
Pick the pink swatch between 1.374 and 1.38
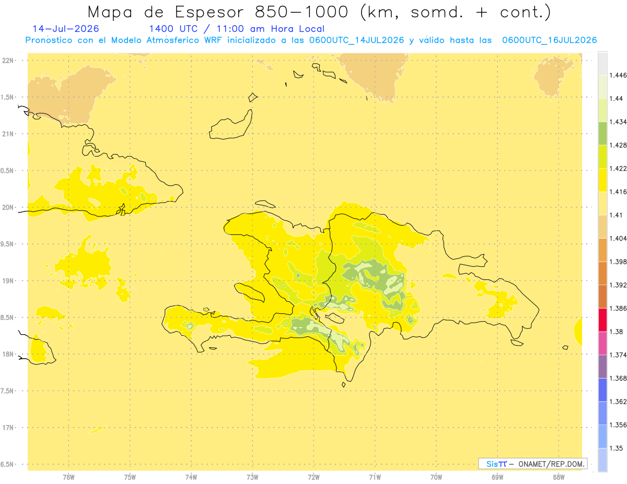602,343
